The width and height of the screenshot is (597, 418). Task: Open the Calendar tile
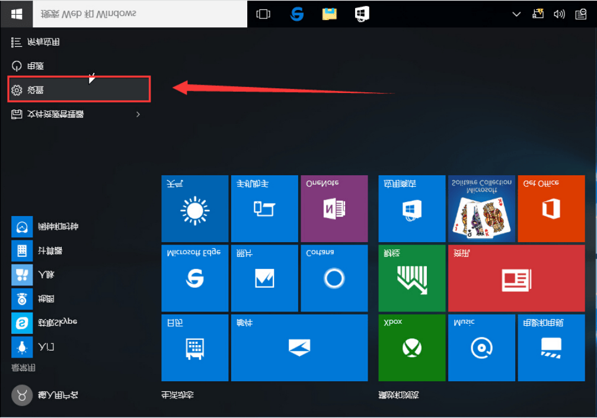(x=194, y=348)
